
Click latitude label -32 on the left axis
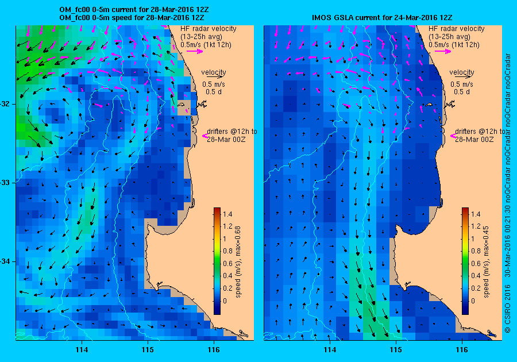click(6, 104)
